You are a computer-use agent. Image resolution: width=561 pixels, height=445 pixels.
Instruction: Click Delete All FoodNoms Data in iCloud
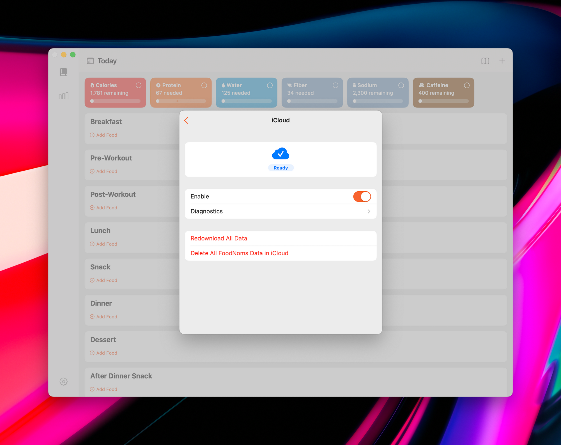(x=239, y=253)
